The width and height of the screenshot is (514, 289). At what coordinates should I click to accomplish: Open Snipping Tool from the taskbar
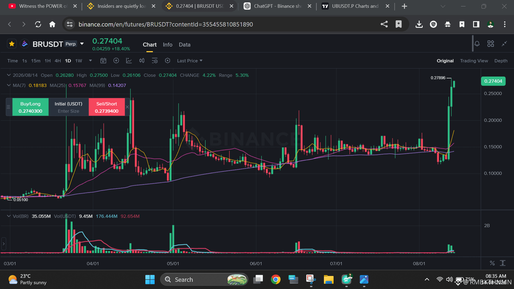point(311,279)
